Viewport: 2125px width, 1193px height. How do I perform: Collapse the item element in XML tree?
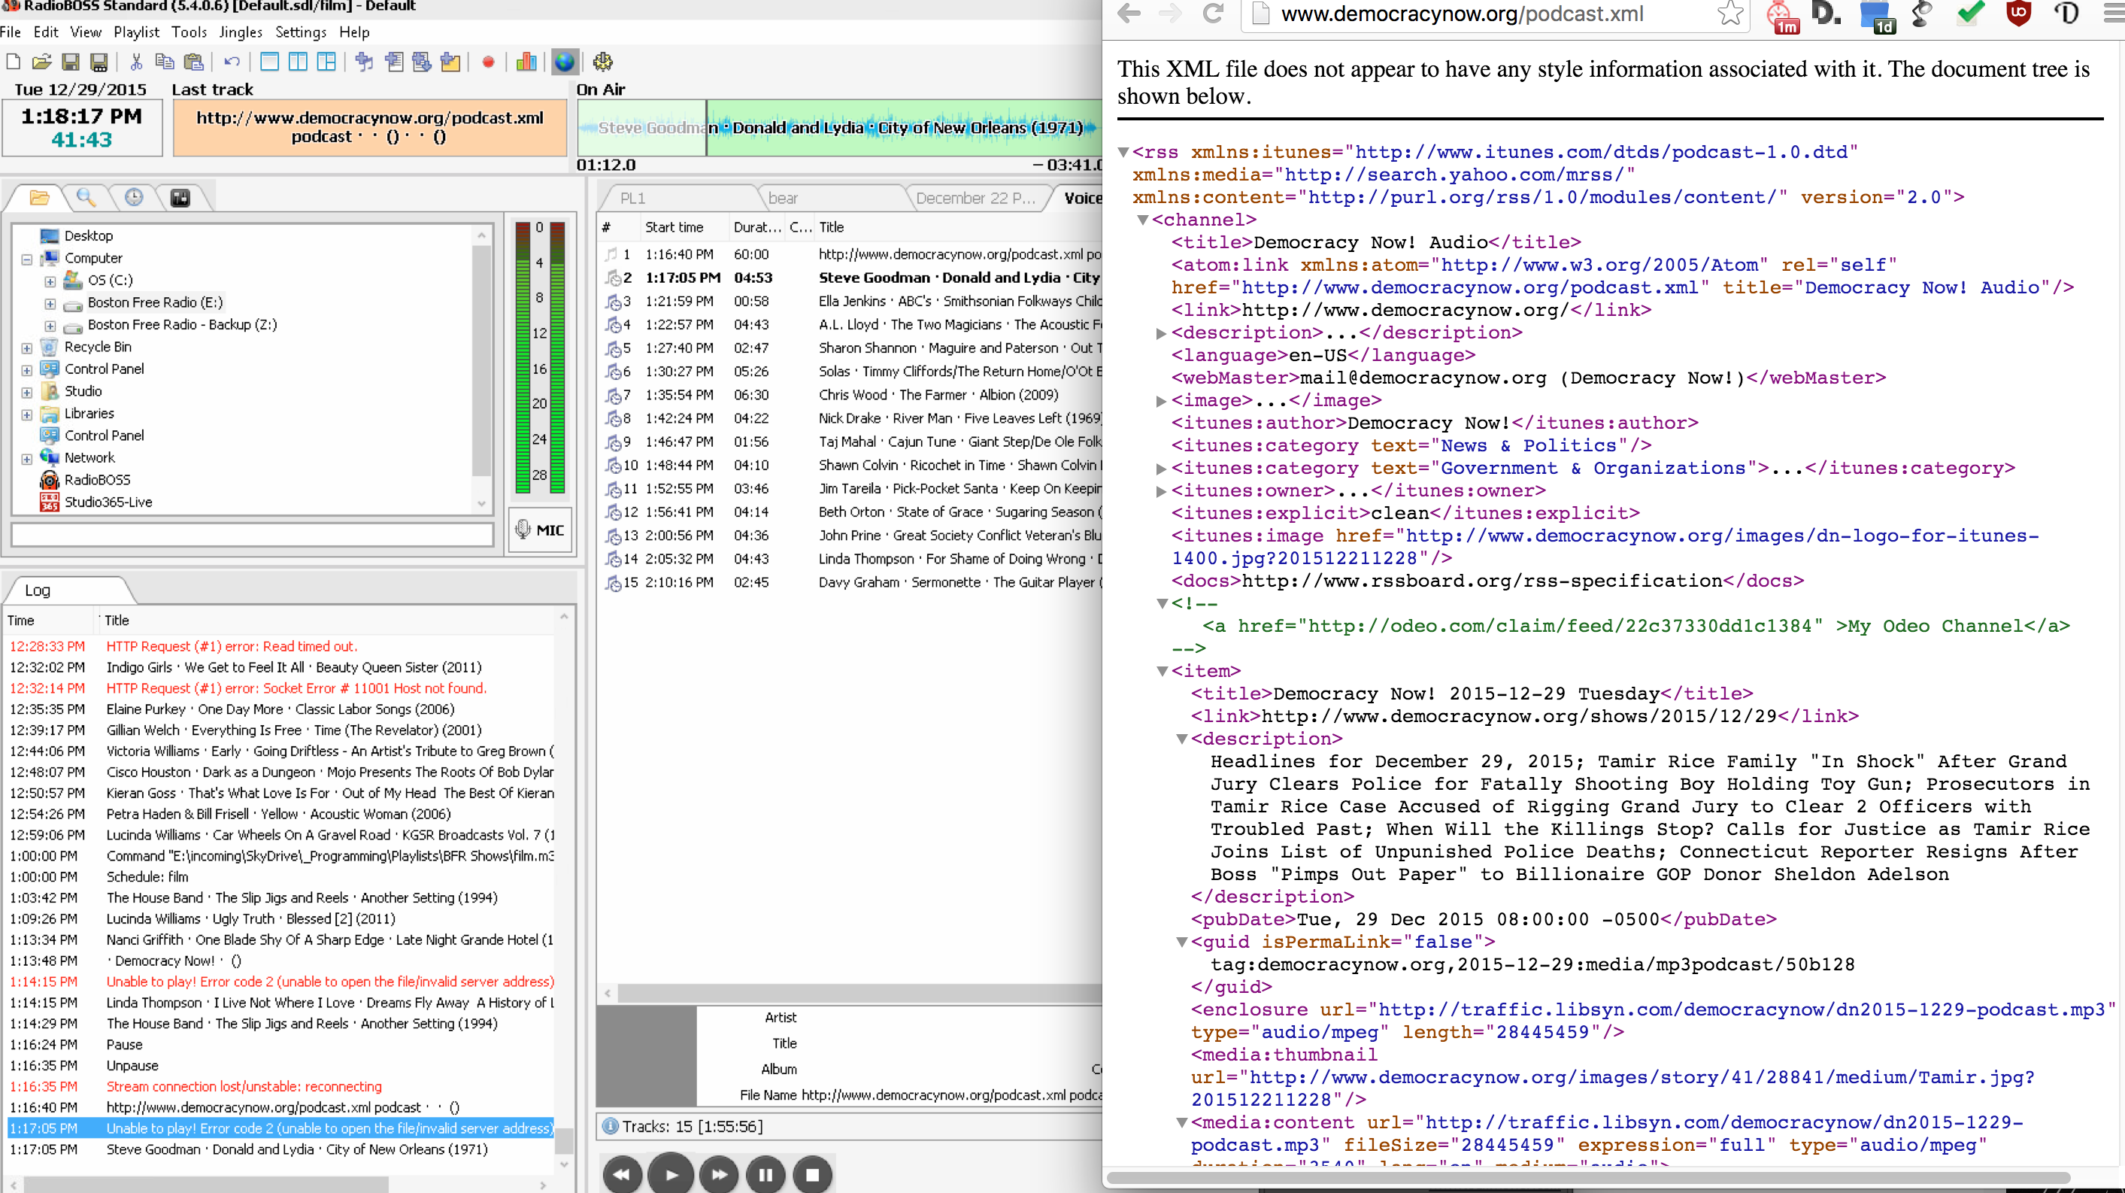[1163, 672]
